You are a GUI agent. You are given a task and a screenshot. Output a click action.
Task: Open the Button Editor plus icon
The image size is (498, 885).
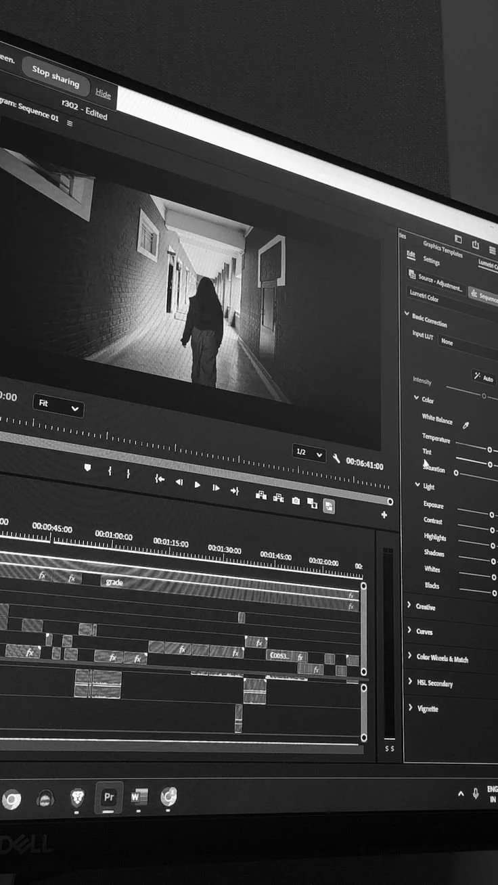(x=384, y=515)
